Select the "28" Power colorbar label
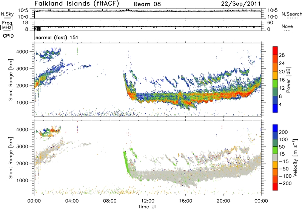The height and width of the screenshot is (209, 302). point(282,55)
